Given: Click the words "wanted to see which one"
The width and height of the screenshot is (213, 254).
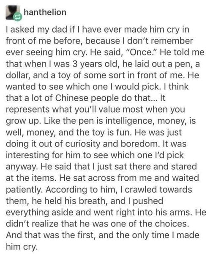Looking at the screenshot, I should 57,87.
